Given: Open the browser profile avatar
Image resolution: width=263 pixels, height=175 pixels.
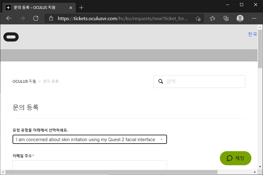Looking at the screenshot, I should pos(240,18).
